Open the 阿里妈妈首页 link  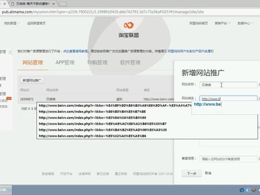tap(199, 23)
